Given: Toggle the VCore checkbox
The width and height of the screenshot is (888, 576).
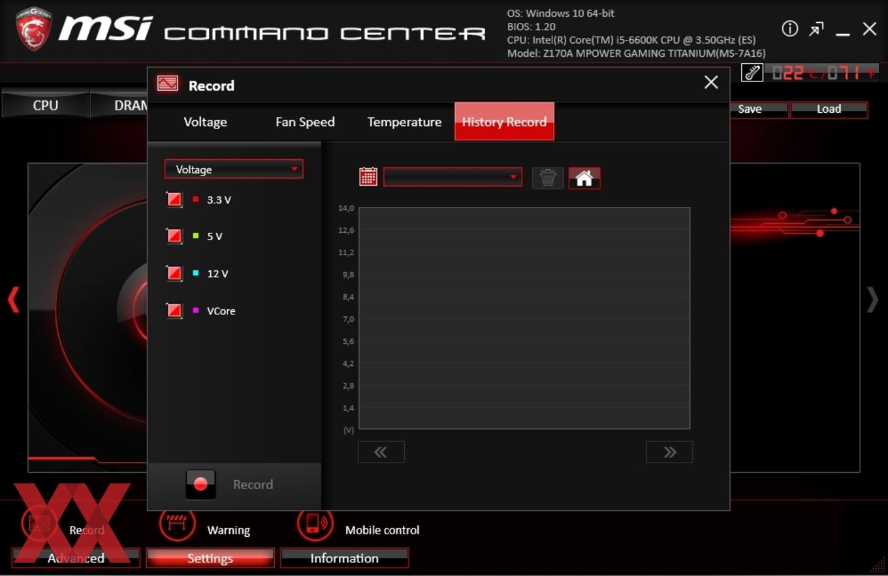Looking at the screenshot, I should click(x=174, y=311).
